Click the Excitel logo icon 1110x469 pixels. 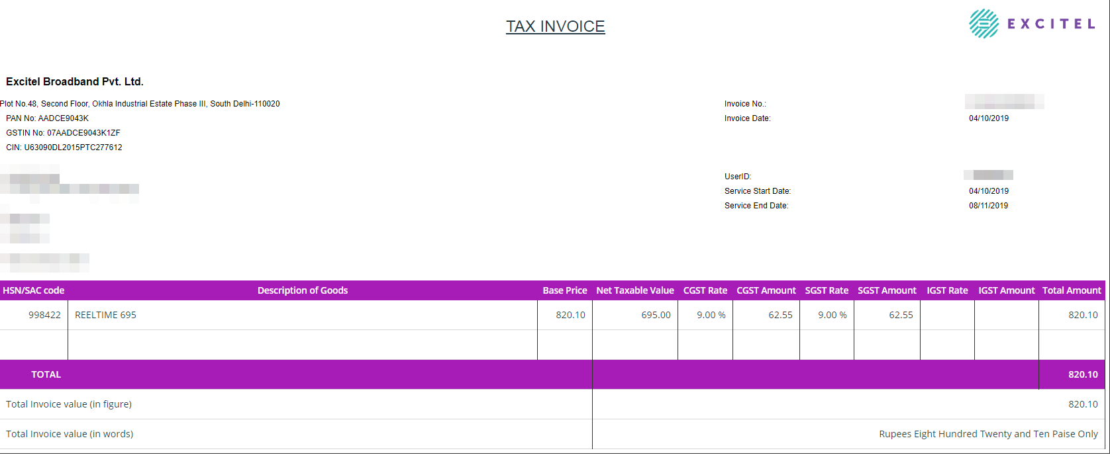(984, 24)
